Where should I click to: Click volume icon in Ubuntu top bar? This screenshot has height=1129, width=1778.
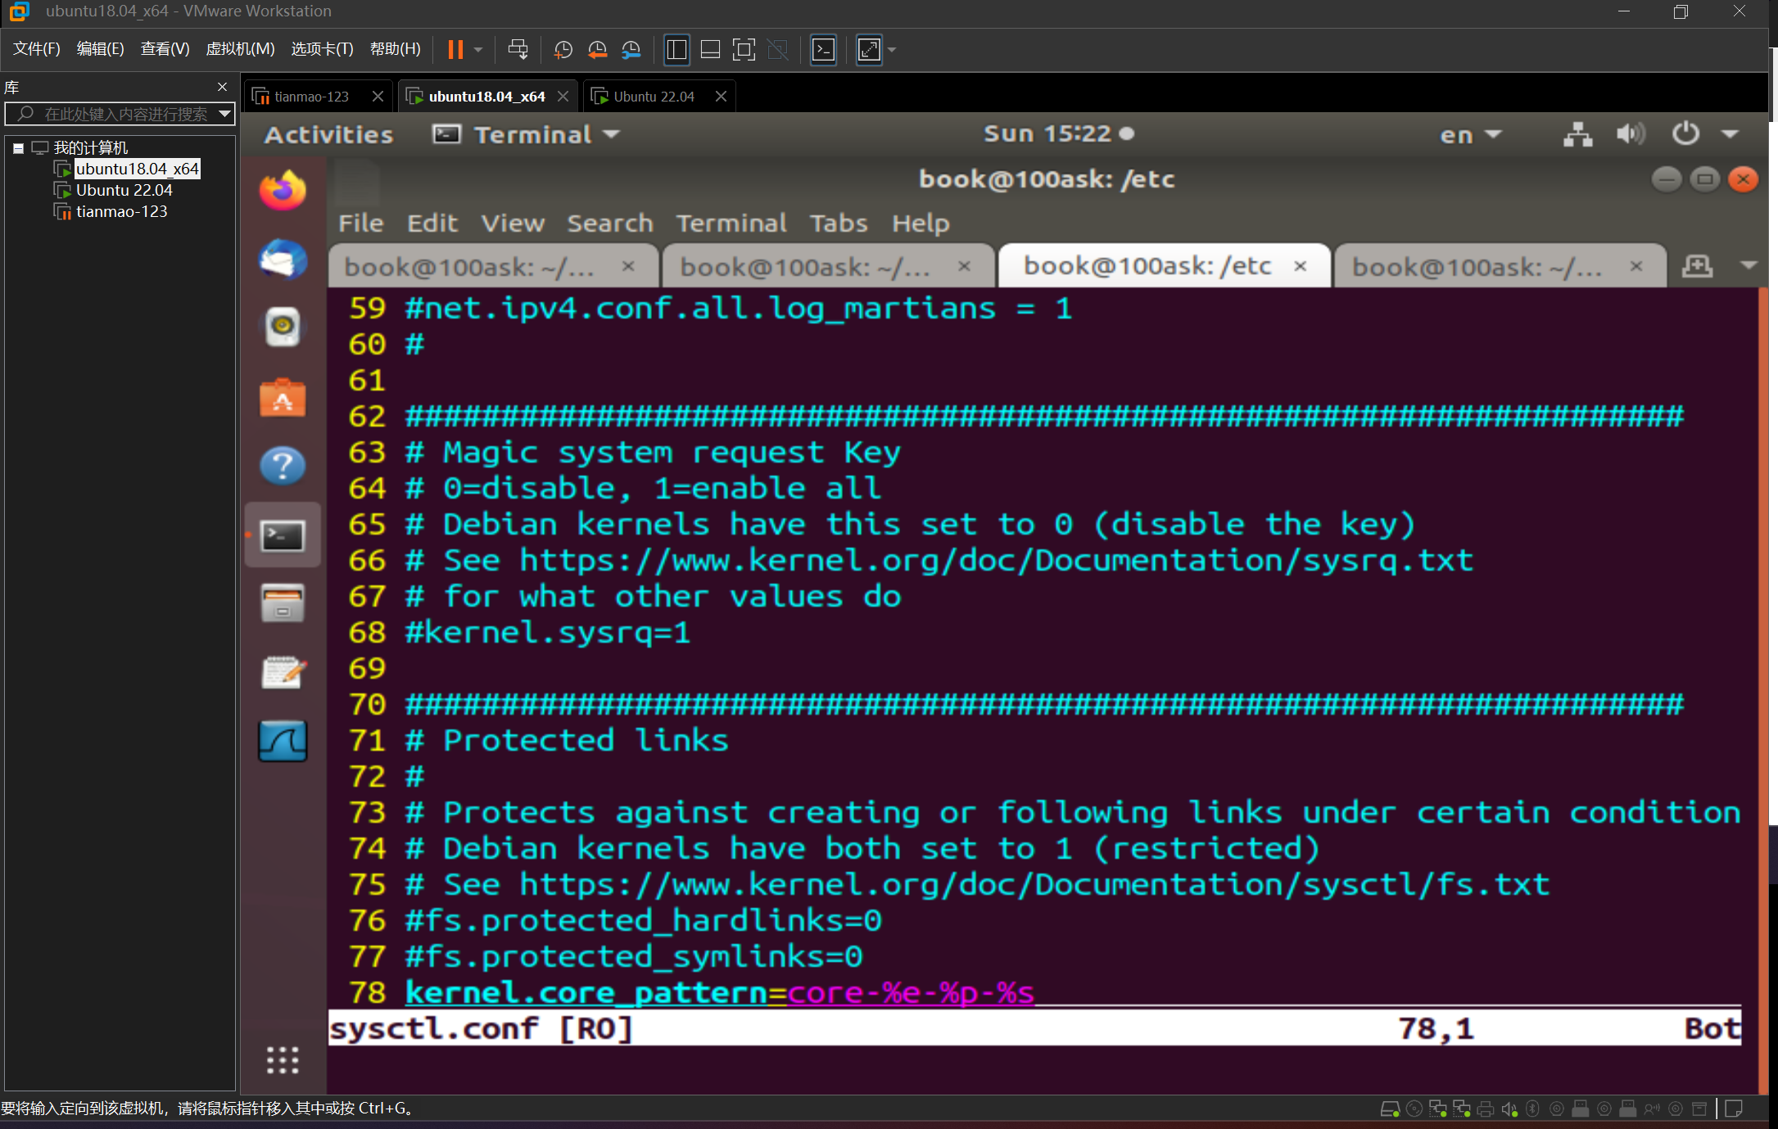1631,133
